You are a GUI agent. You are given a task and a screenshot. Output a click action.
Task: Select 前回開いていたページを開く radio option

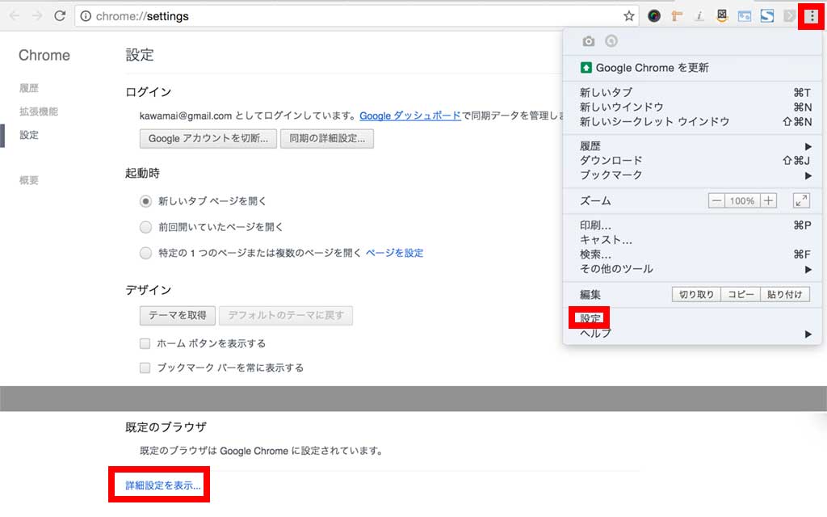click(145, 227)
